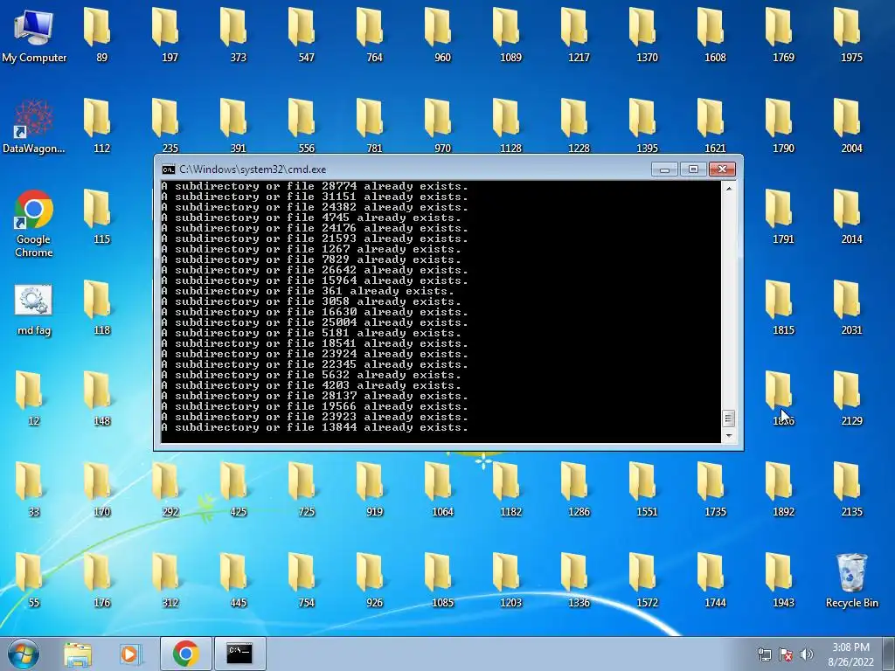This screenshot has width=895, height=671.
Task: Open the Windows Start menu
Action: tap(22, 654)
